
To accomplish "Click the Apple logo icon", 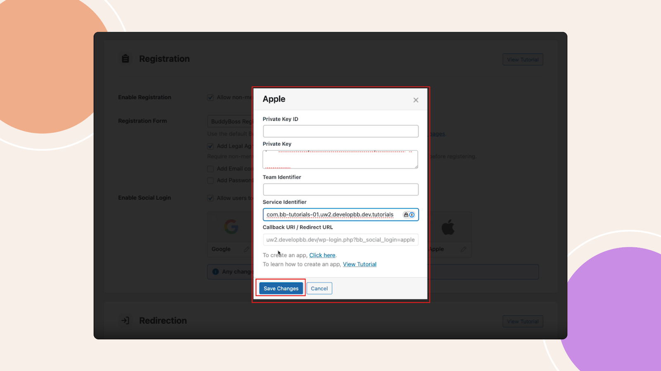I will [448, 227].
